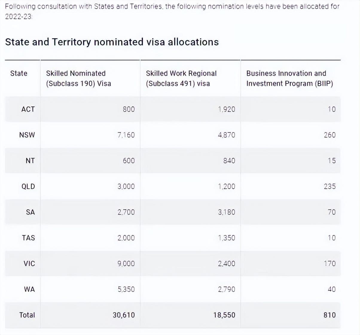This screenshot has height=335, width=360.
Task: Click the "State and Territory nominated visa allocations" heading
Action: (112, 42)
